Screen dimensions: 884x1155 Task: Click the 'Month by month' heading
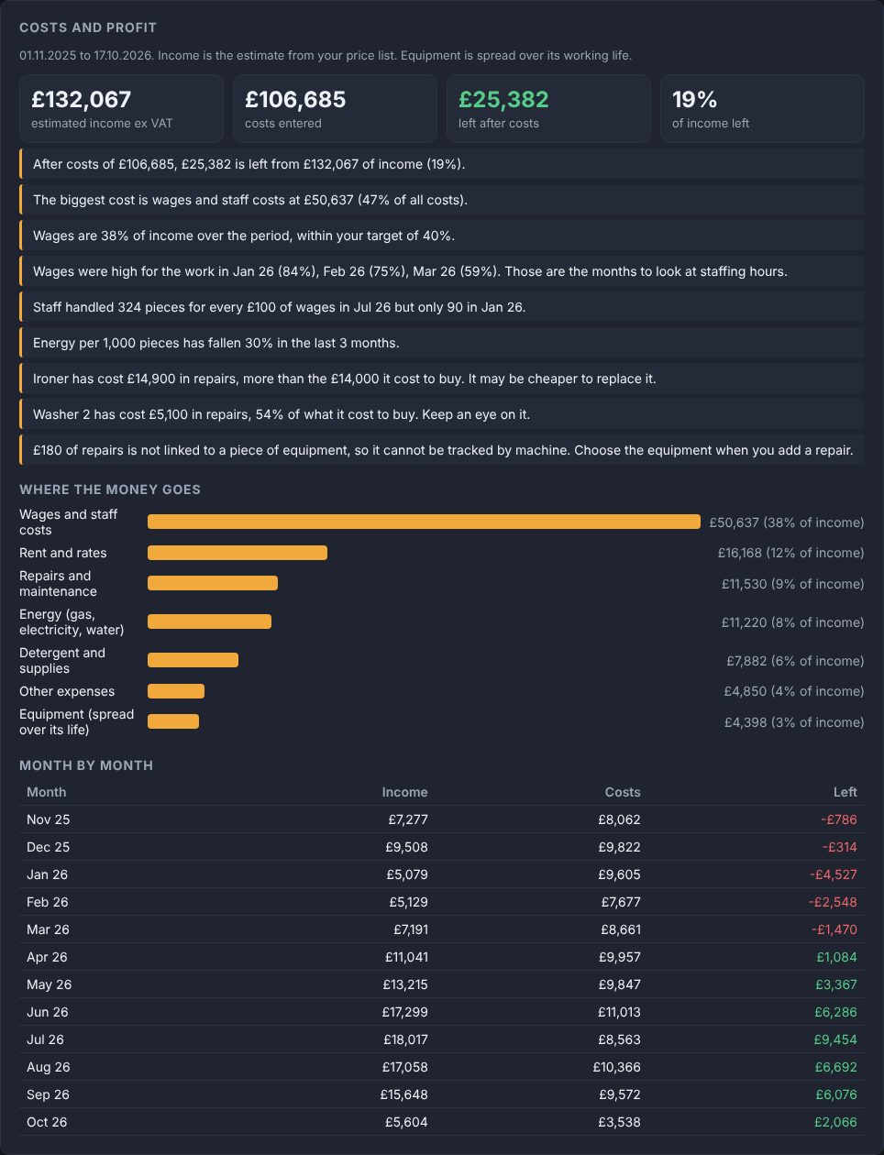coord(86,765)
